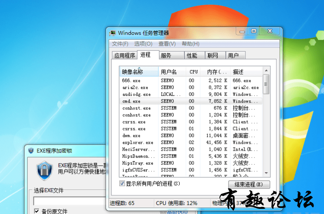Viewport: 324px width, 214px height.
Task: Close the Windows 任务管理器 window
Action: (270, 31)
